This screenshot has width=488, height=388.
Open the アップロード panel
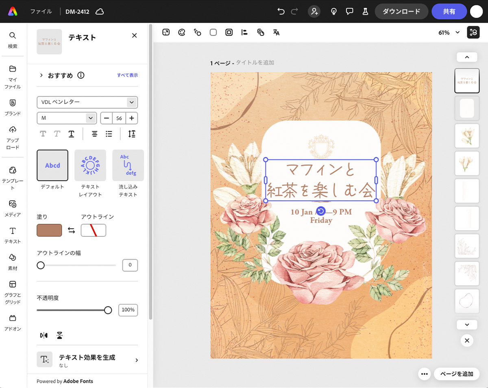(13, 137)
